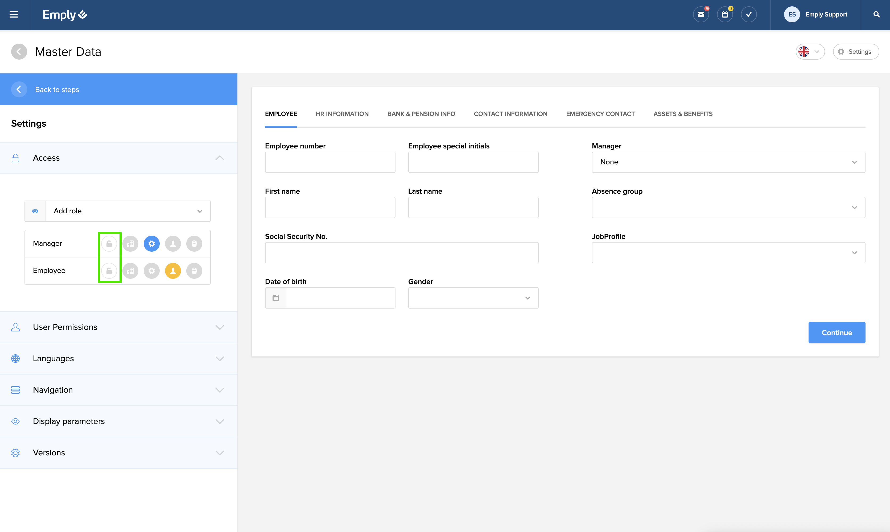Switch to the HR Information tab

(342, 114)
